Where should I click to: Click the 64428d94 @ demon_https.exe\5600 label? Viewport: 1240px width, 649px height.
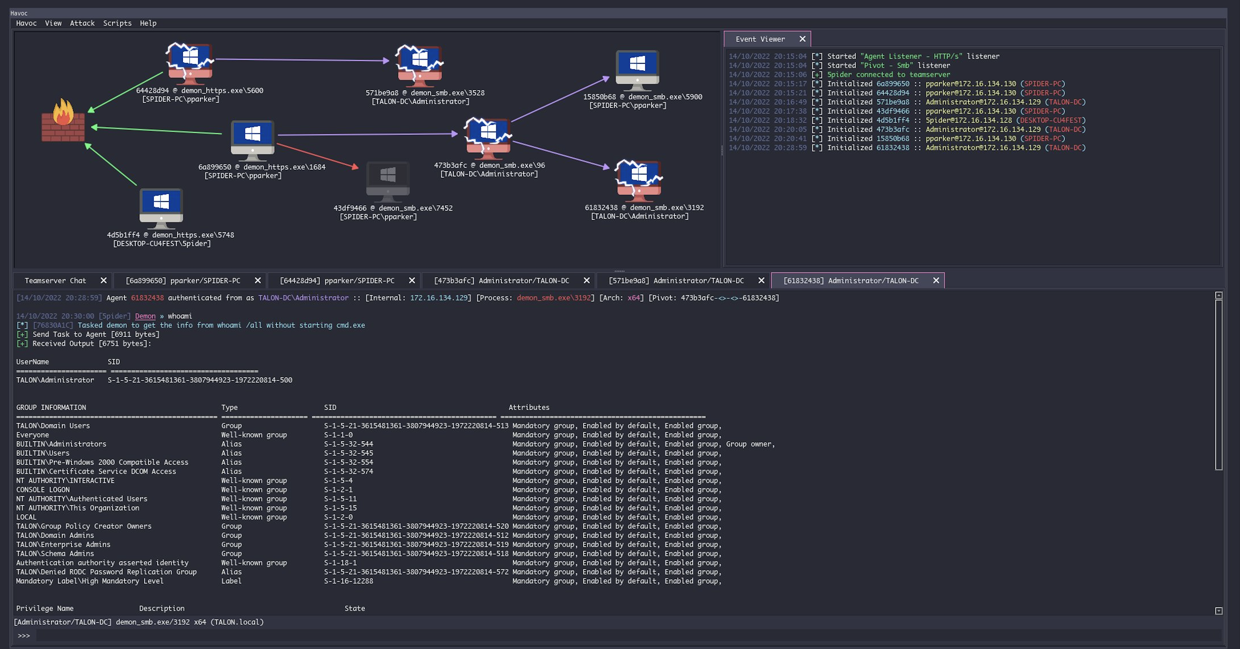199,90
